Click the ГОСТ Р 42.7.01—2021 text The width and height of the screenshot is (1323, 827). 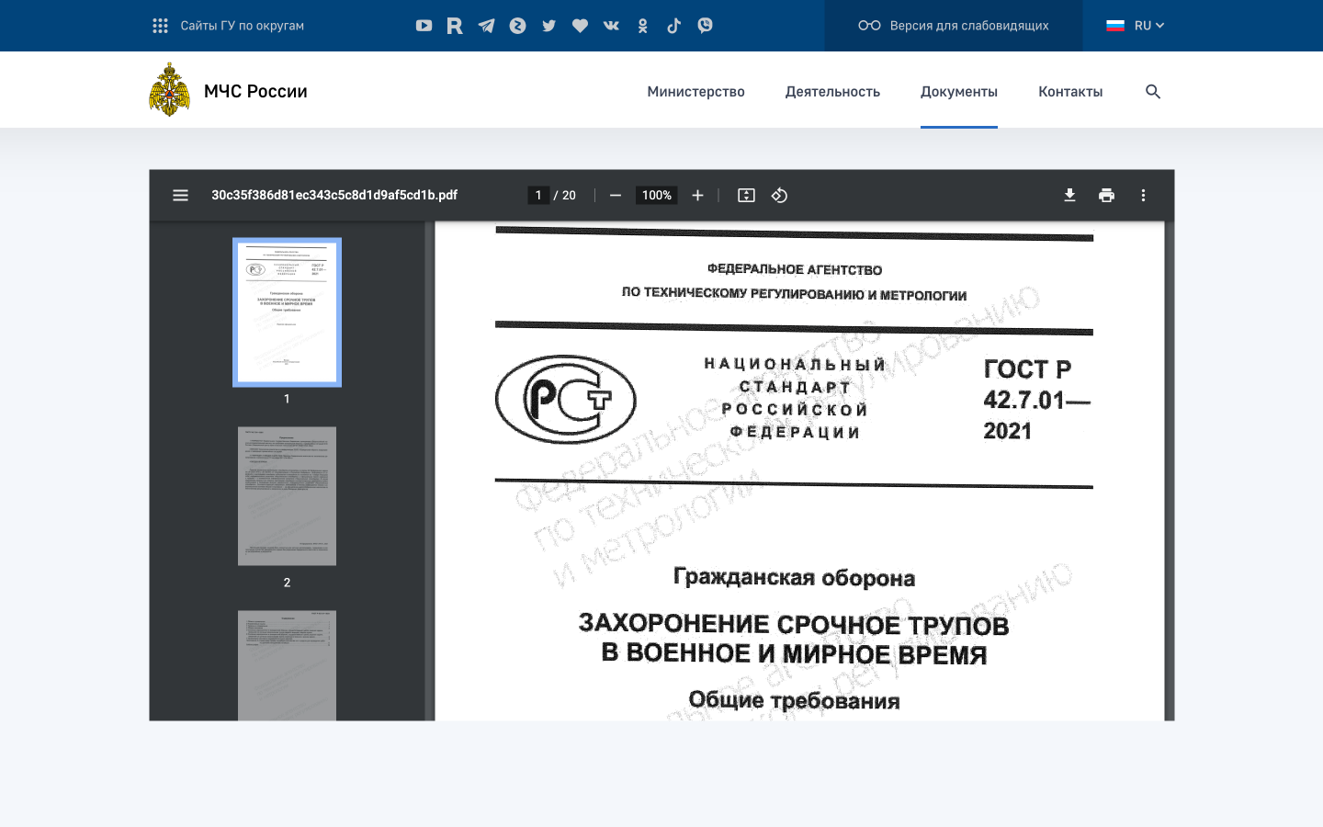click(x=1036, y=400)
